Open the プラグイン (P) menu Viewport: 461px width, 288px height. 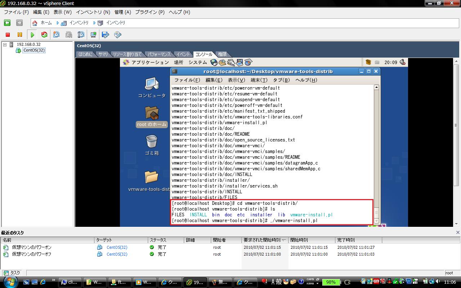pos(150,12)
